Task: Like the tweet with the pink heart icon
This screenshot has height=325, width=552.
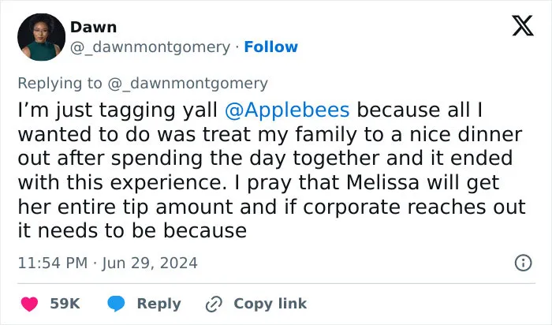Action: click(x=30, y=304)
